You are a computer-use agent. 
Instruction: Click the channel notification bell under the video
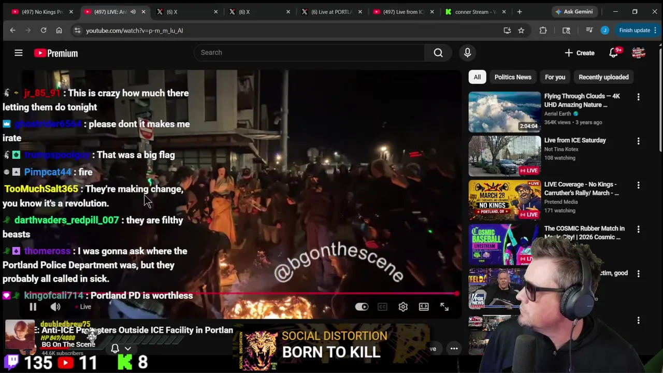(115, 349)
